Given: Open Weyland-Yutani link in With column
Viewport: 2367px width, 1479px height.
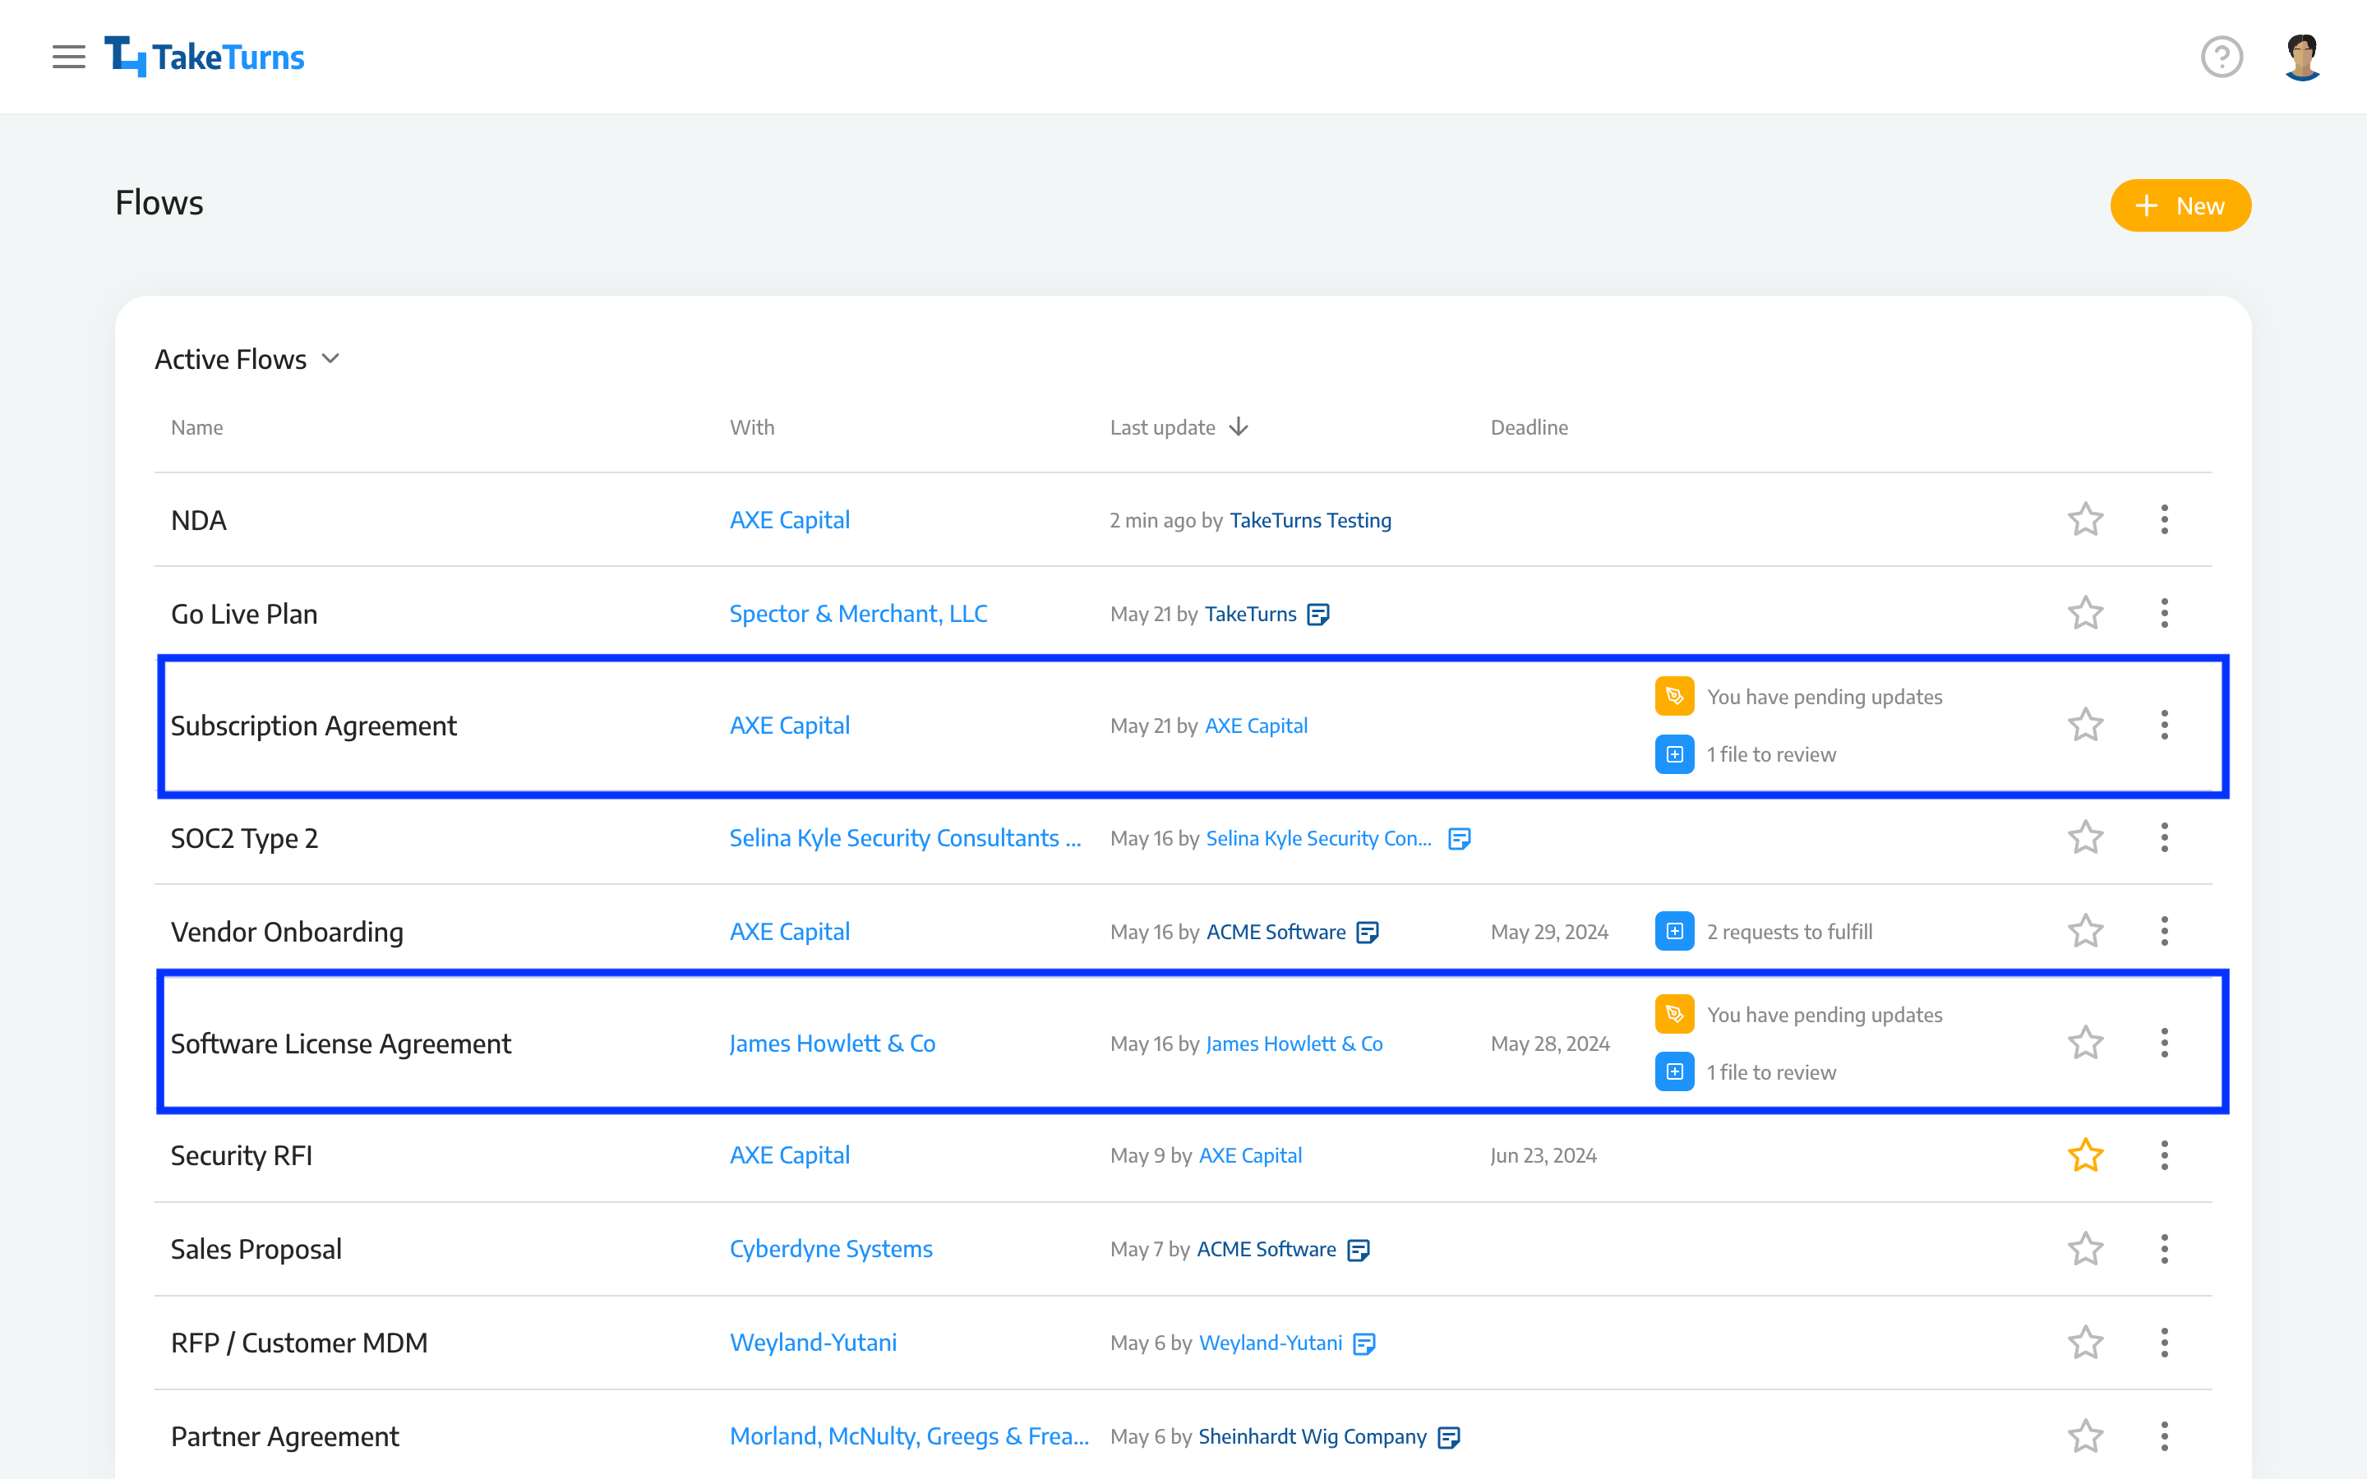Looking at the screenshot, I should tap(813, 1343).
